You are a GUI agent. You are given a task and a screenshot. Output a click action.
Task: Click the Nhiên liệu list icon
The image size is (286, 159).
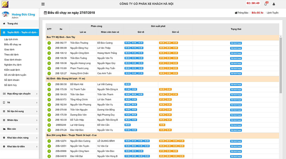tap(4, 120)
